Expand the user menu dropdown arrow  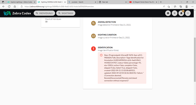[x=188, y=13]
